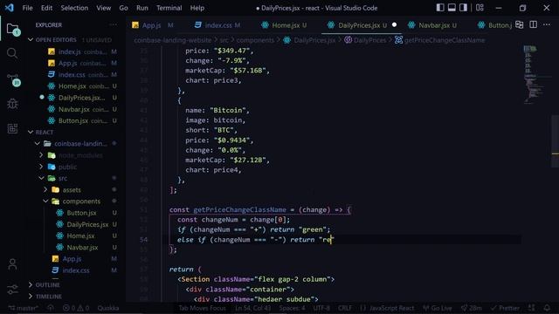This screenshot has height=314, width=559.
Task: Click CRLF line ending selector
Action: [345, 308]
